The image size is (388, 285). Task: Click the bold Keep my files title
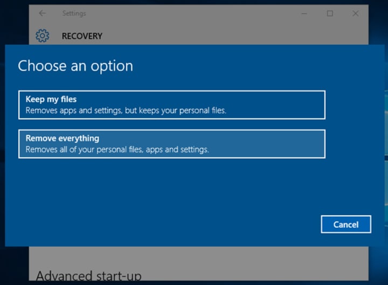[51, 99]
